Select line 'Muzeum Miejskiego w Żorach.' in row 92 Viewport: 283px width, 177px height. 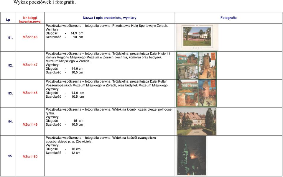click(x=68, y=61)
